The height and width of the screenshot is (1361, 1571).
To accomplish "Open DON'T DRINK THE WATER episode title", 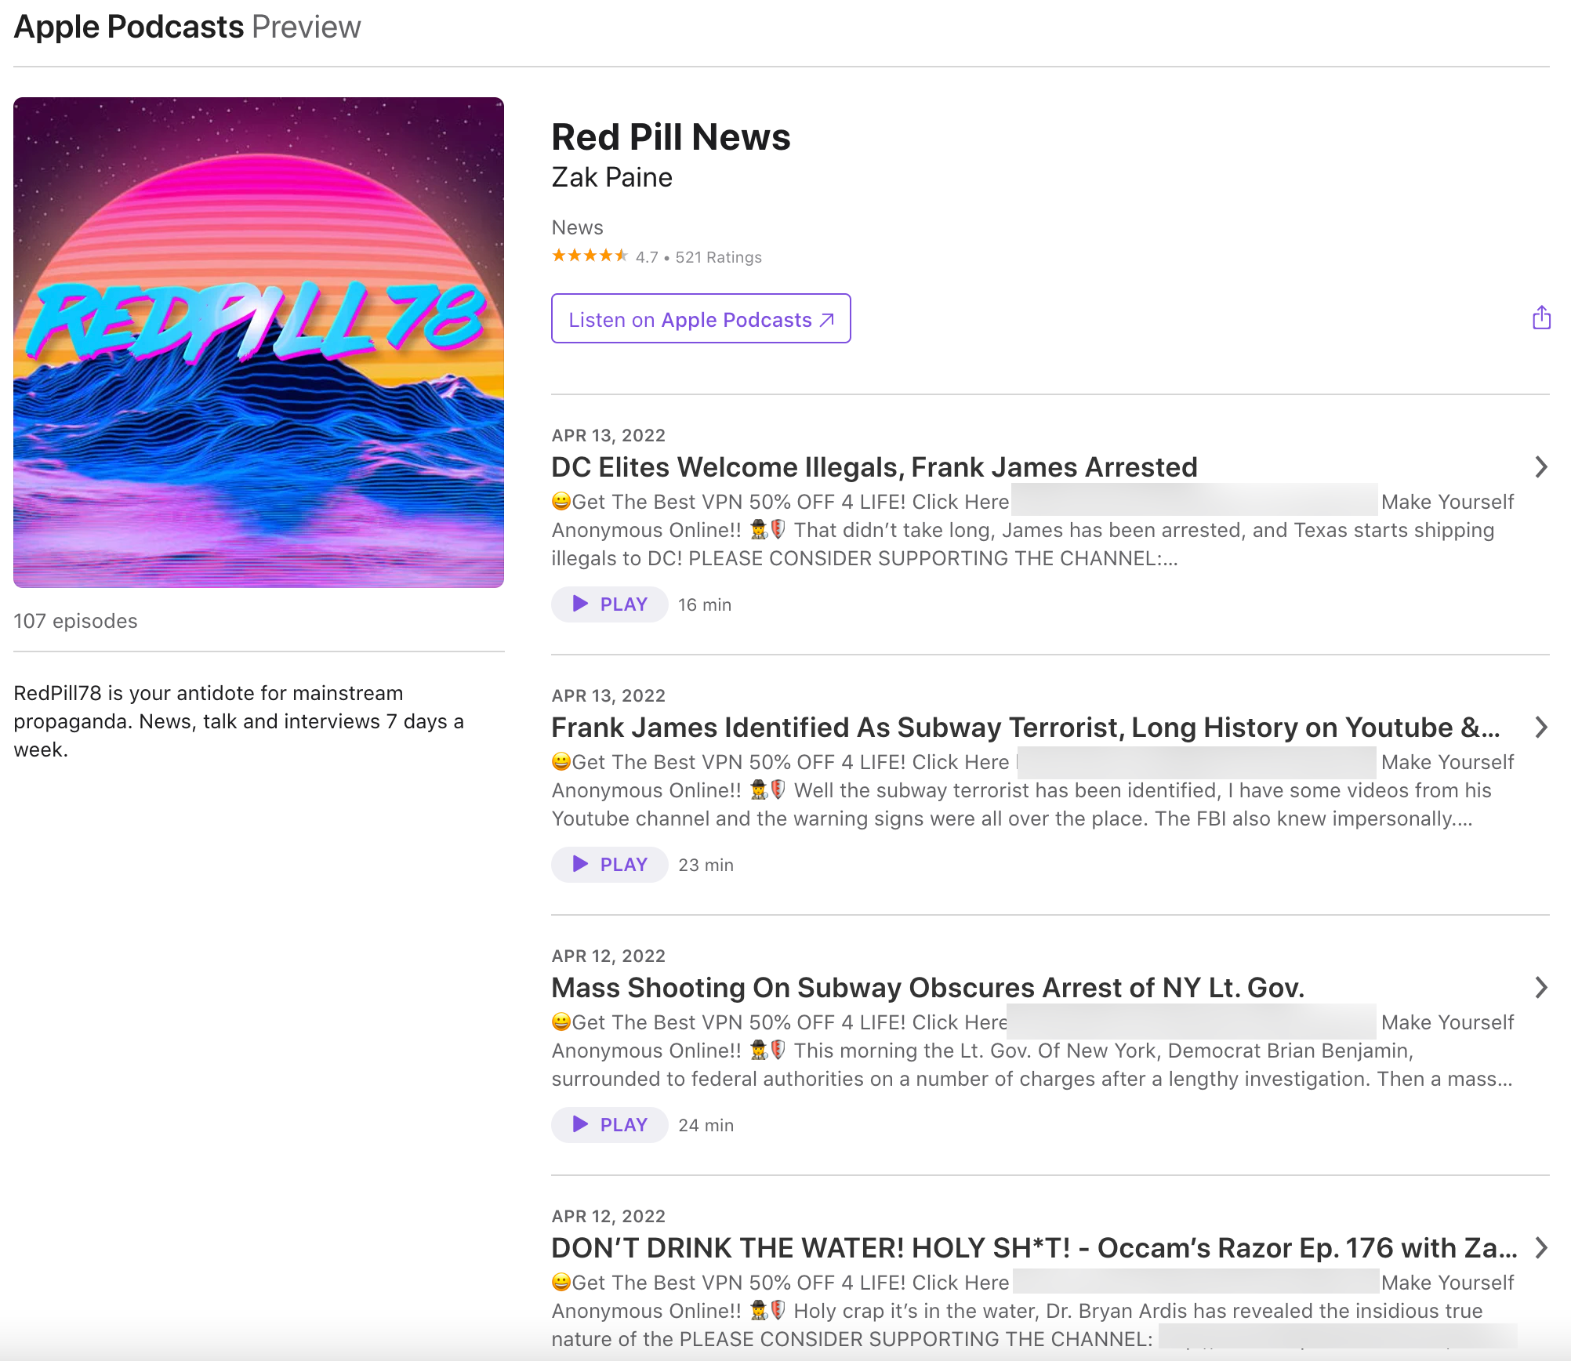I will click(1033, 1248).
